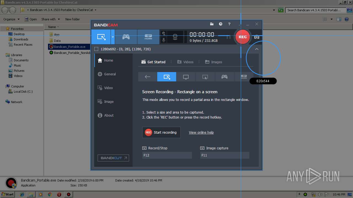This screenshot has width=353, height=198.
Task: Switch to HDMI device recording mode in top toolbar
Action: [148, 37]
